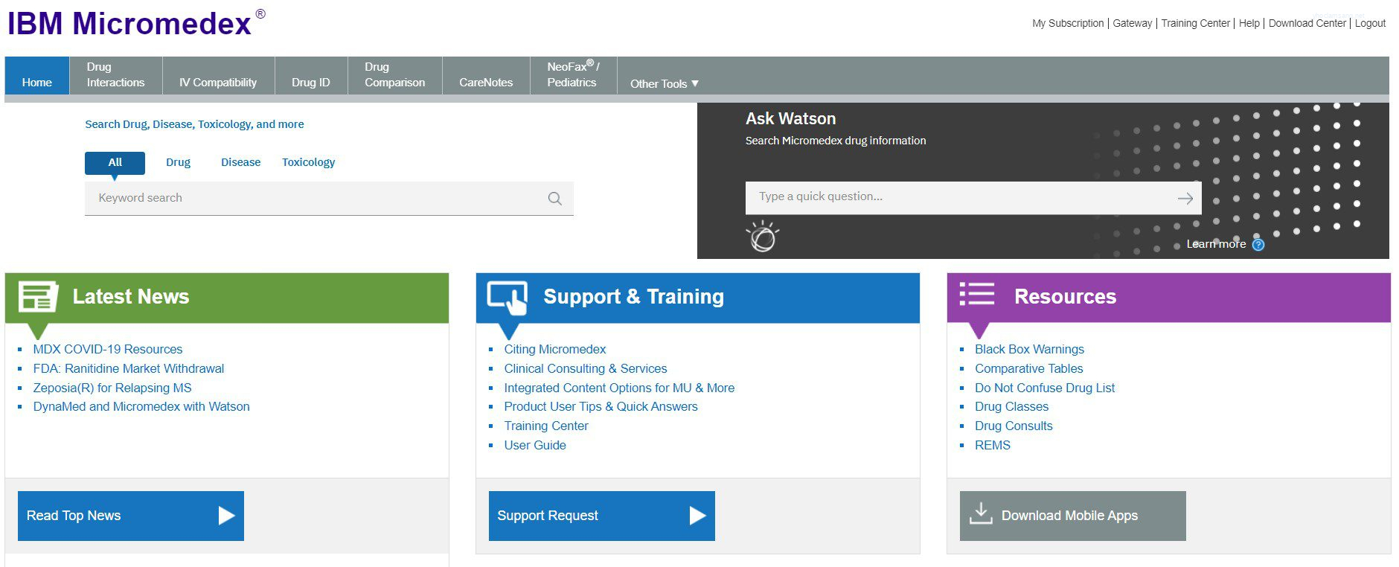The height and width of the screenshot is (567, 1399).
Task: Switch to the Drug ID tab
Action: pyautogui.click(x=311, y=76)
